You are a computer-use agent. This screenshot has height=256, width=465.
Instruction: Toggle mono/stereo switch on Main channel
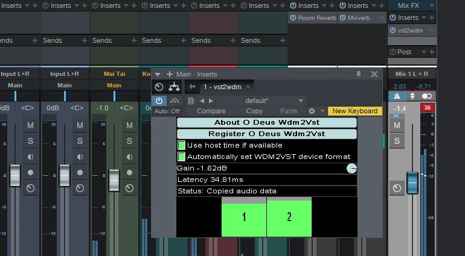click(x=426, y=96)
